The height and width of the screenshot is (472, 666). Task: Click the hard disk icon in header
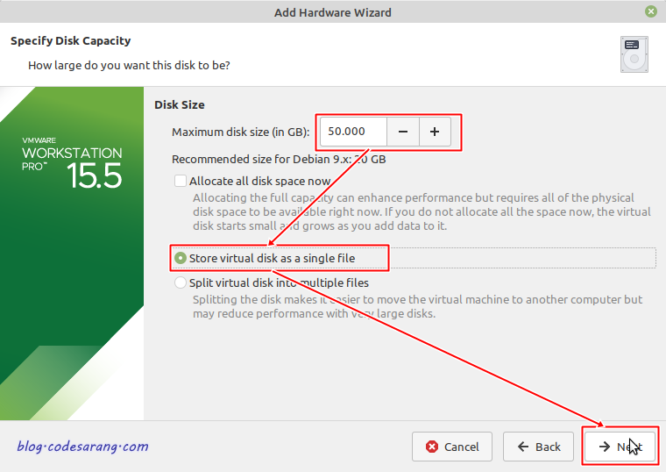pyautogui.click(x=634, y=54)
